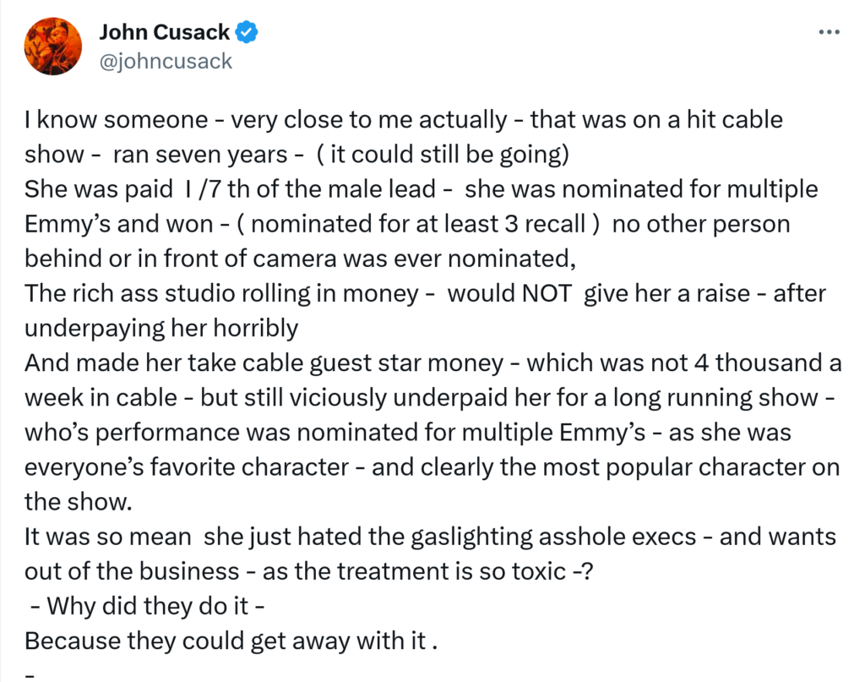The height and width of the screenshot is (682, 865).
Task: Click the blue verified checkmark badge
Action: click(x=246, y=33)
